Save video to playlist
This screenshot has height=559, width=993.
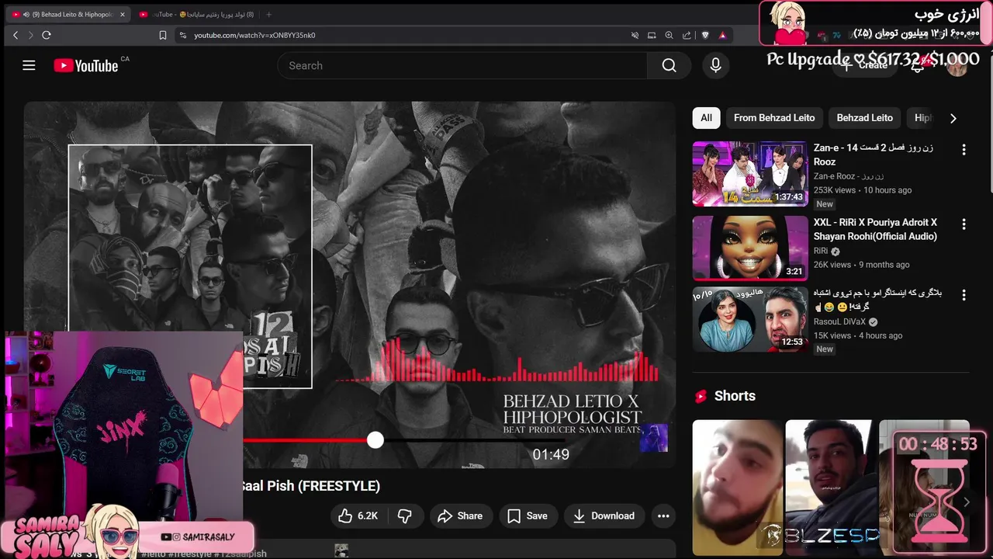tap(528, 516)
